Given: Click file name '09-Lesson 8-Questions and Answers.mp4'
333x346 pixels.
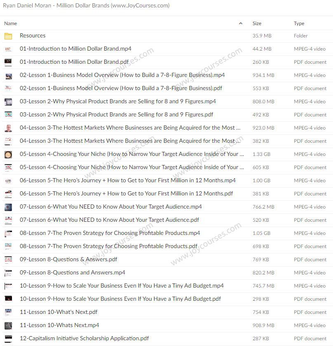Looking at the screenshot, I should point(72,272).
